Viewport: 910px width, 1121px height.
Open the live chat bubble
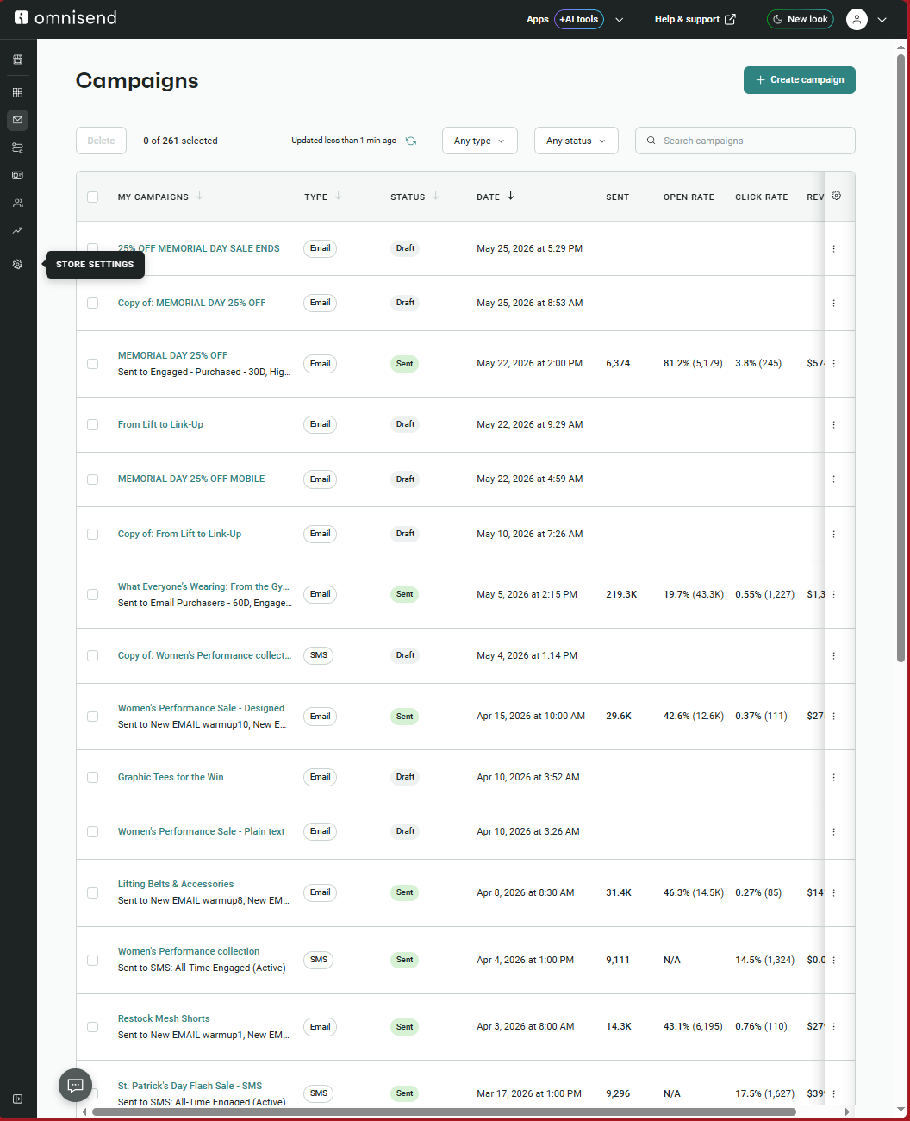click(x=75, y=1085)
